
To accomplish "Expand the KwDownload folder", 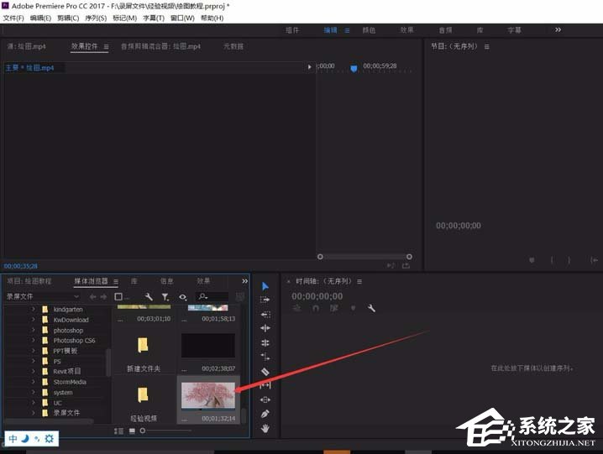I will [33, 320].
